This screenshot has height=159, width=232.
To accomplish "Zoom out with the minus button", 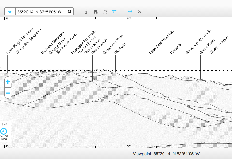I will [8, 93].
